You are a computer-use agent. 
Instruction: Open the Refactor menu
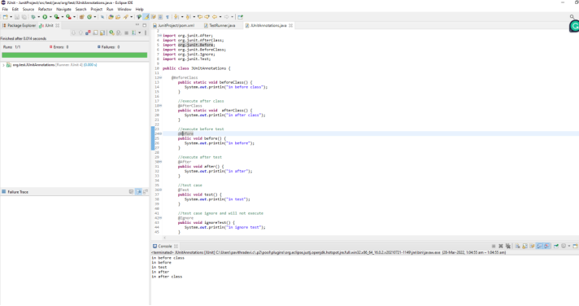[x=45, y=9]
